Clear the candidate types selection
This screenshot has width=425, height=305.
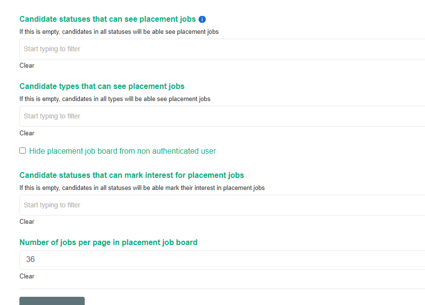pos(27,133)
